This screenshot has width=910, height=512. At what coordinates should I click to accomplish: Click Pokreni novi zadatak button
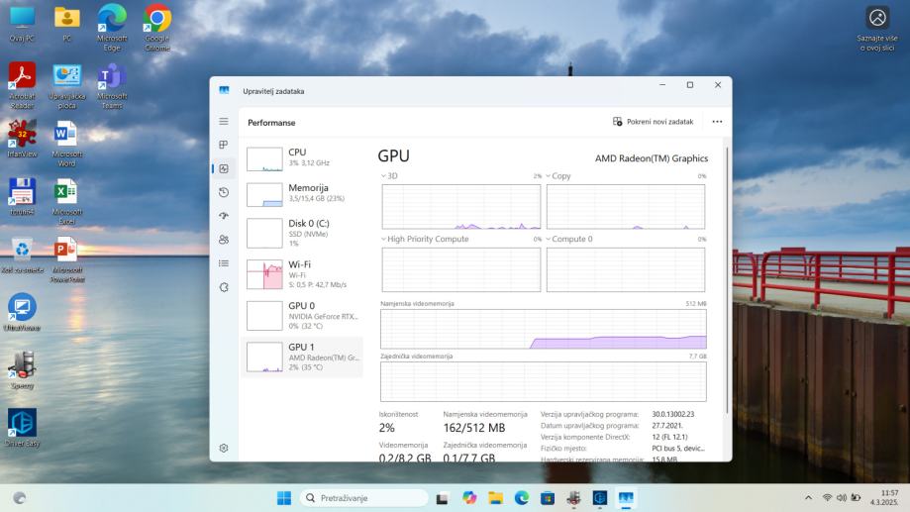[653, 122]
